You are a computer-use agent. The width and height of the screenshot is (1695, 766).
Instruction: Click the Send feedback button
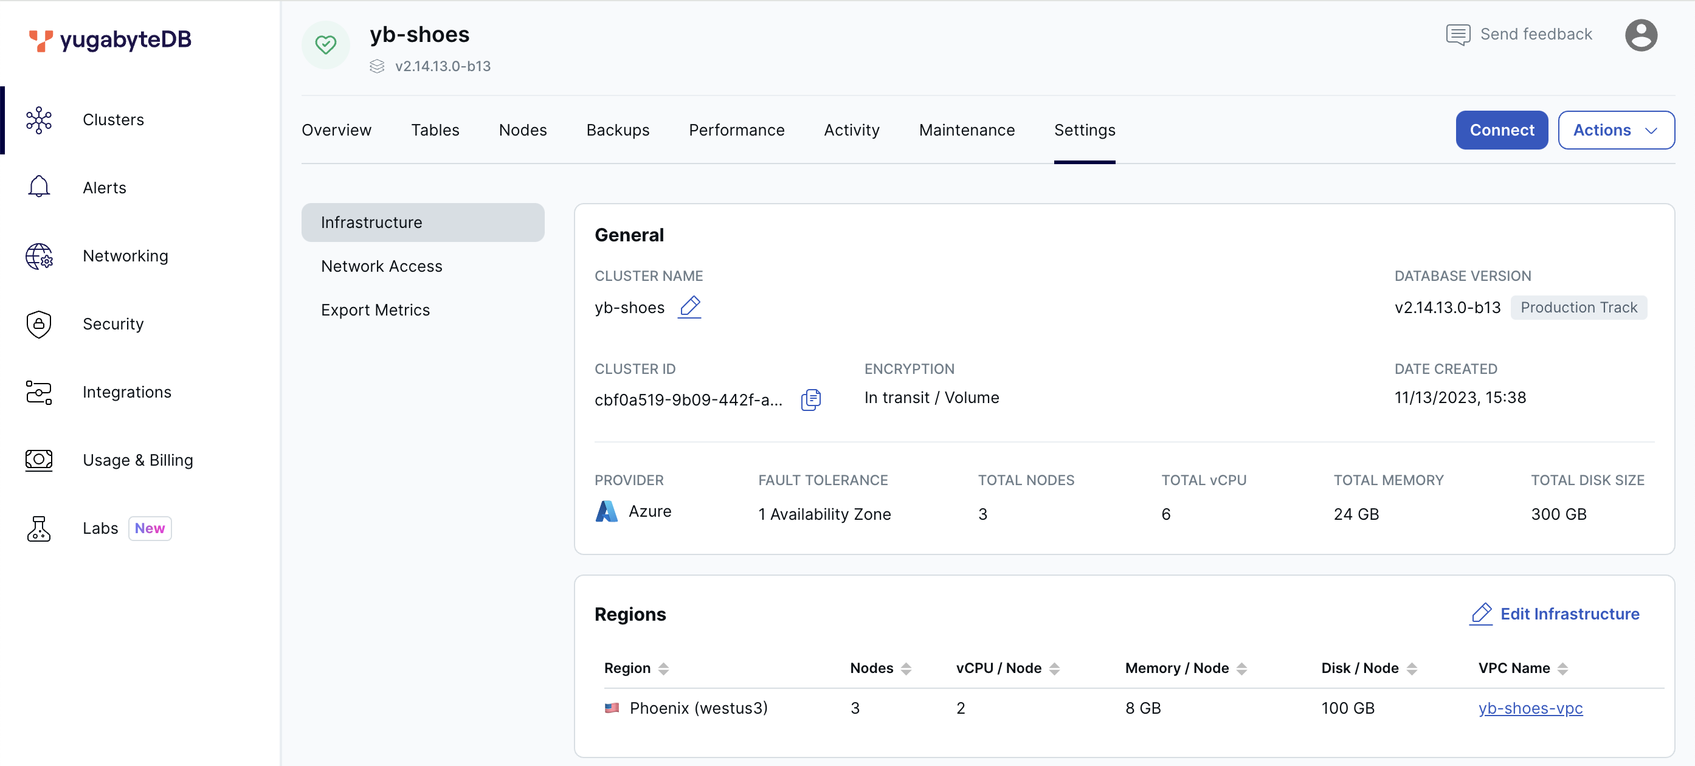click(1519, 33)
